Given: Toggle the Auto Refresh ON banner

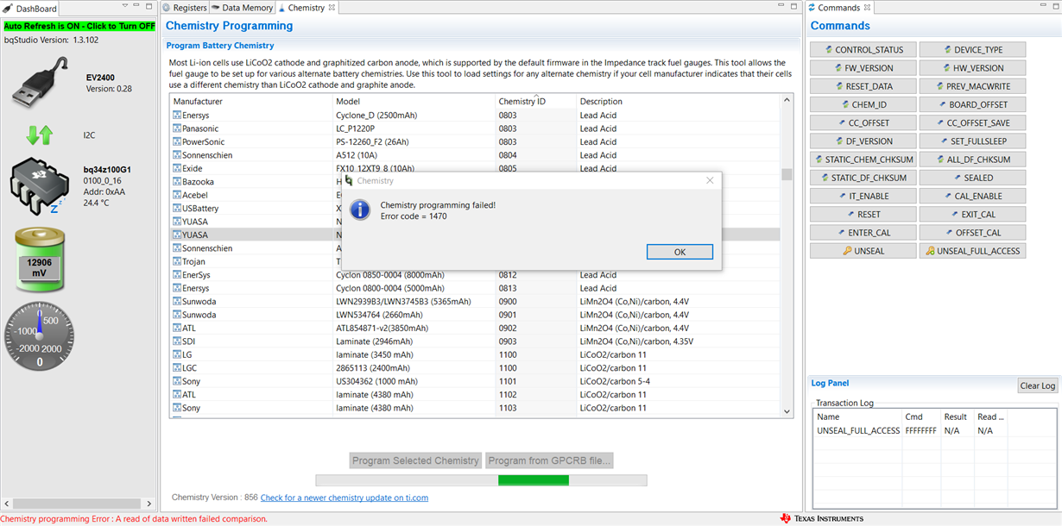Looking at the screenshot, I should click(79, 26).
